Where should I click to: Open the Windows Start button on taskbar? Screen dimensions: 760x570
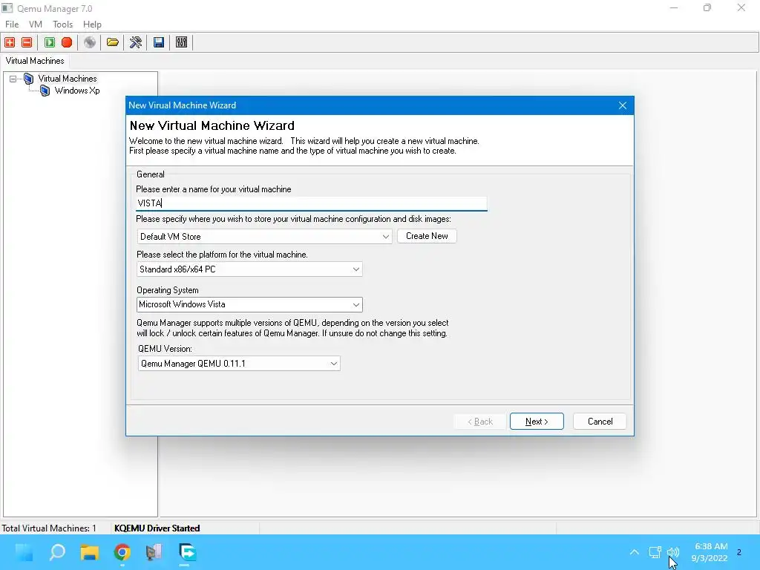pyautogui.click(x=24, y=552)
